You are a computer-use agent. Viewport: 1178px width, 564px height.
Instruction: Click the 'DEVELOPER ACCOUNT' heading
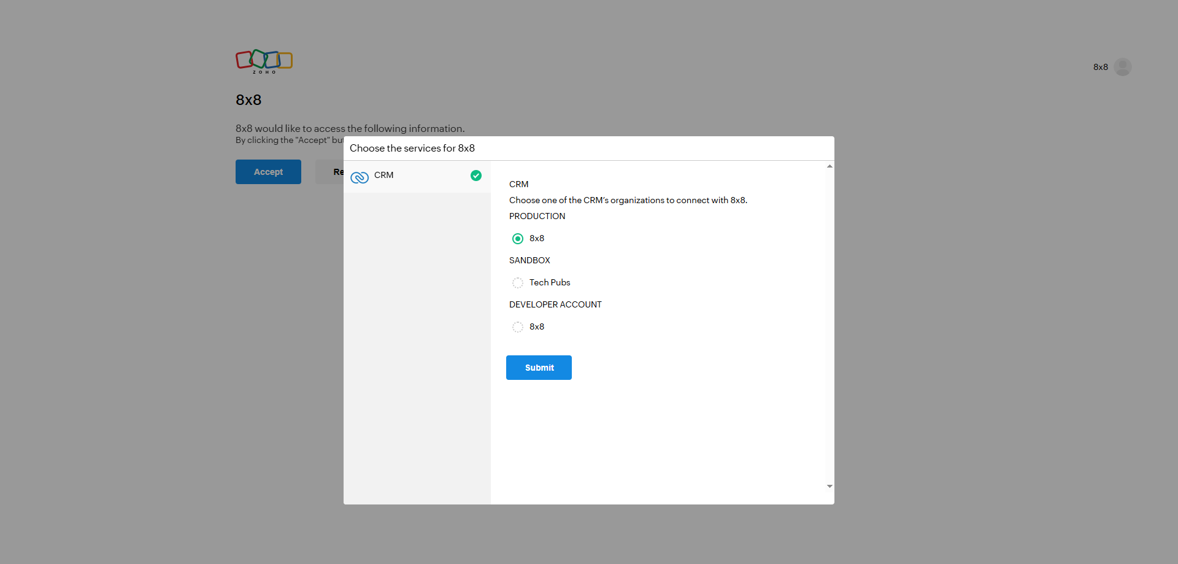555,304
